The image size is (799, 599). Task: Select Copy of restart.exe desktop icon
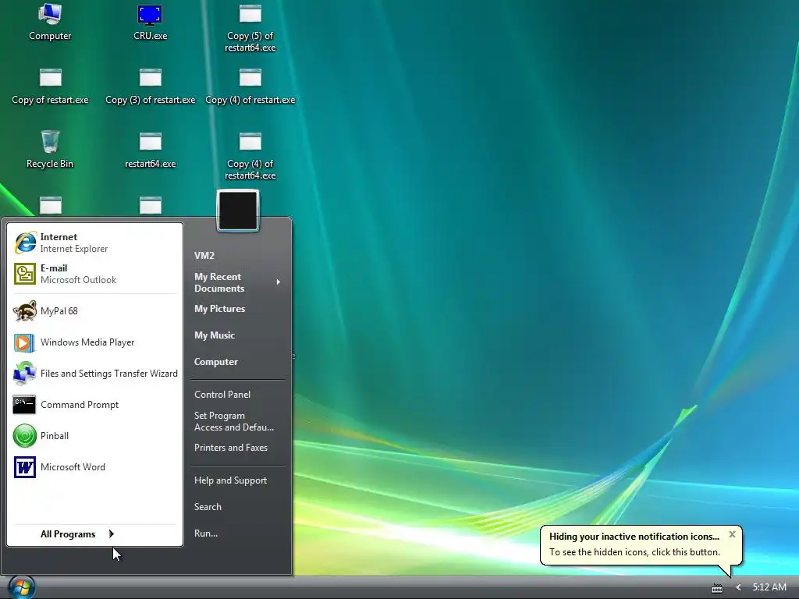[x=50, y=87]
